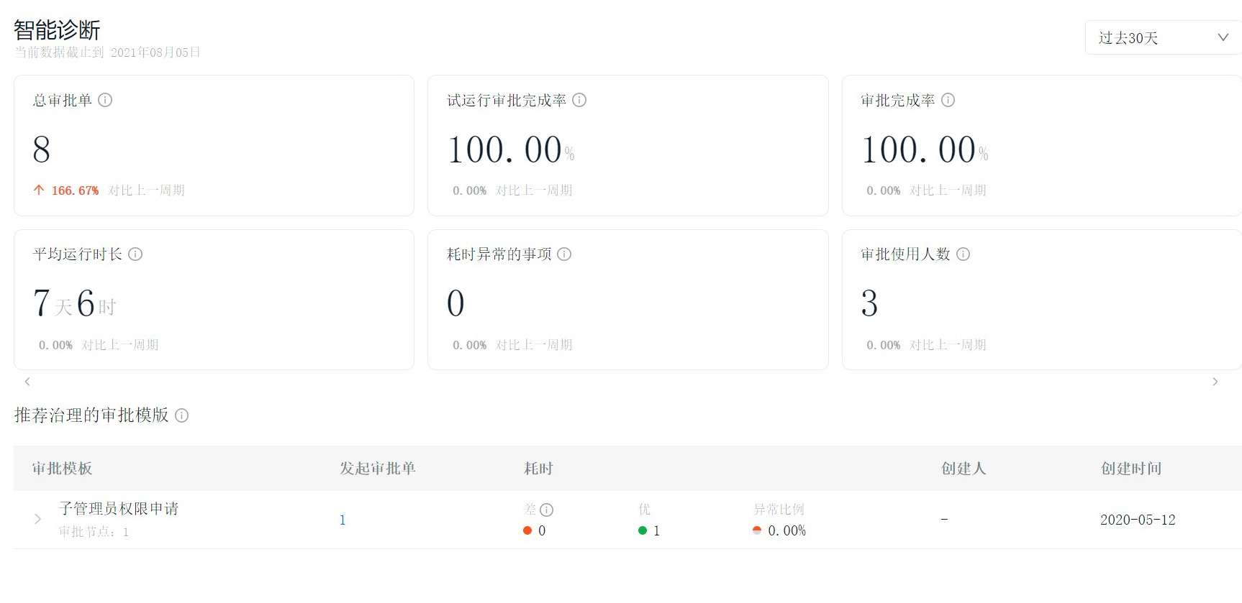Click the red 差 status dot
Screen dimensions: 1242x603
(x=527, y=530)
